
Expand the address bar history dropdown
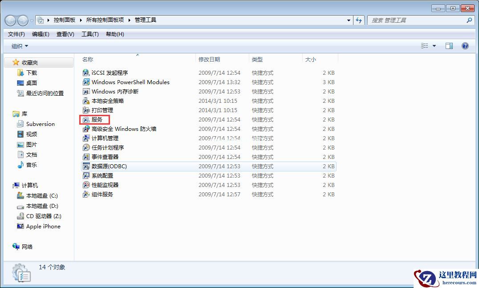[349, 20]
